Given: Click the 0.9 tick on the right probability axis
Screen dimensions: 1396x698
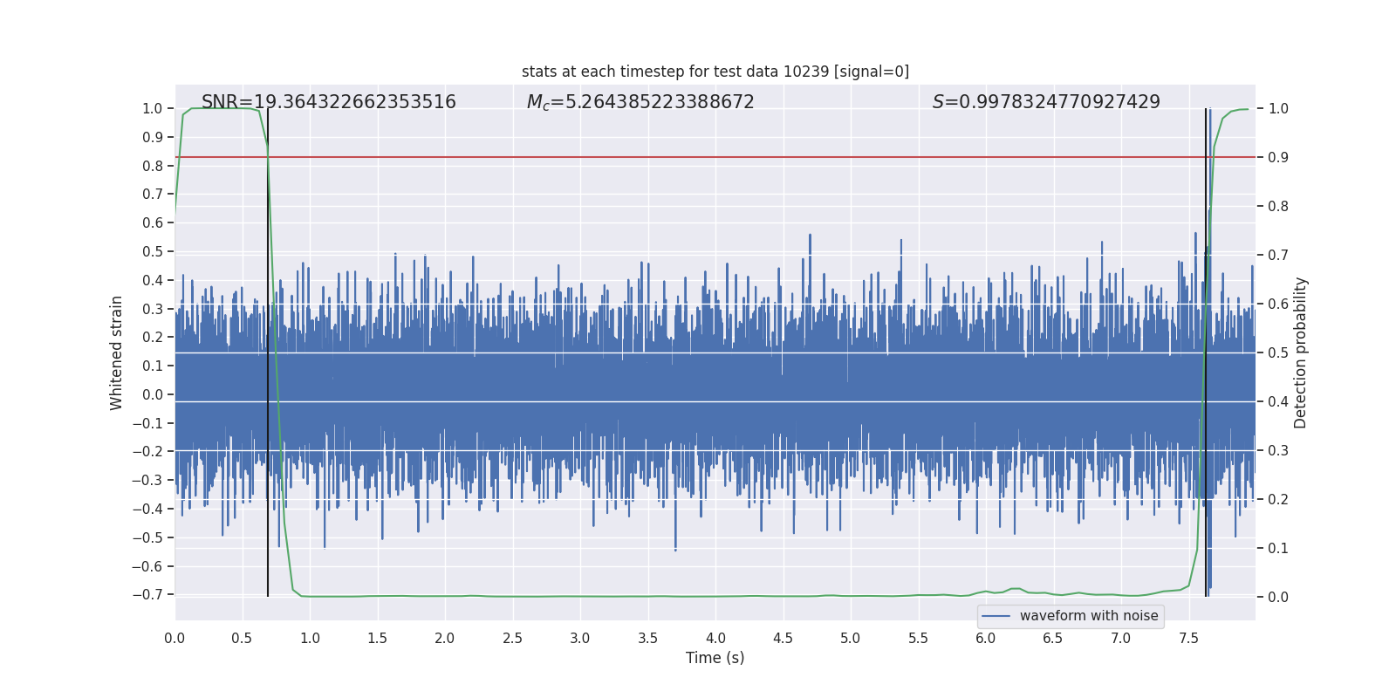Looking at the screenshot, I should [x=1278, y=158].
